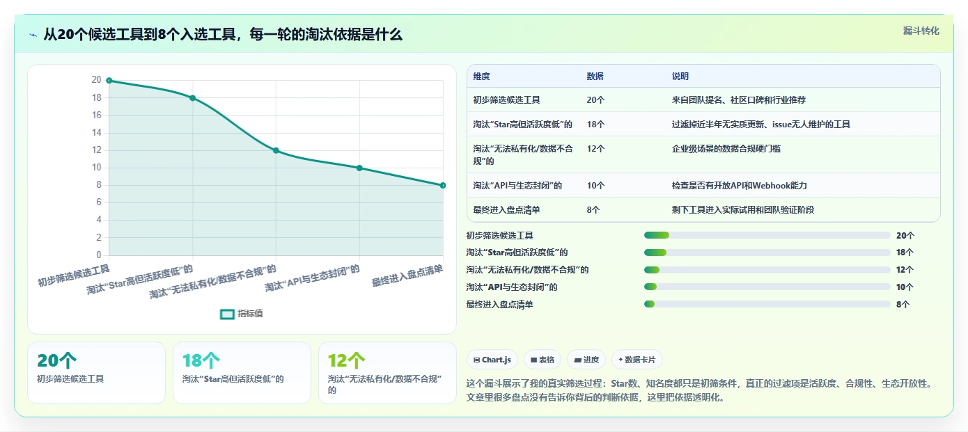This screenshot has height=432, width=968.
Task: Open the 12个 data card
Action: [387, 372]
